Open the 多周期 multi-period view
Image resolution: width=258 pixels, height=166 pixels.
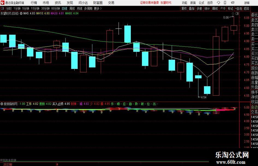click(88, 8)
